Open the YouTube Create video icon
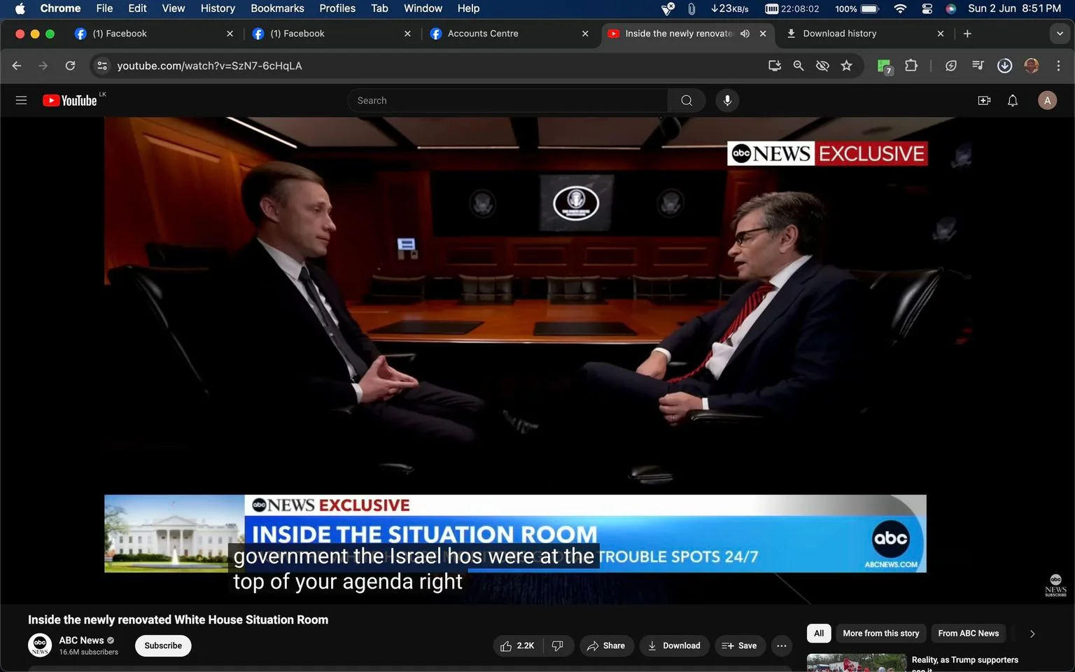Screen dimensions: 1075x672 pos(984,101)
